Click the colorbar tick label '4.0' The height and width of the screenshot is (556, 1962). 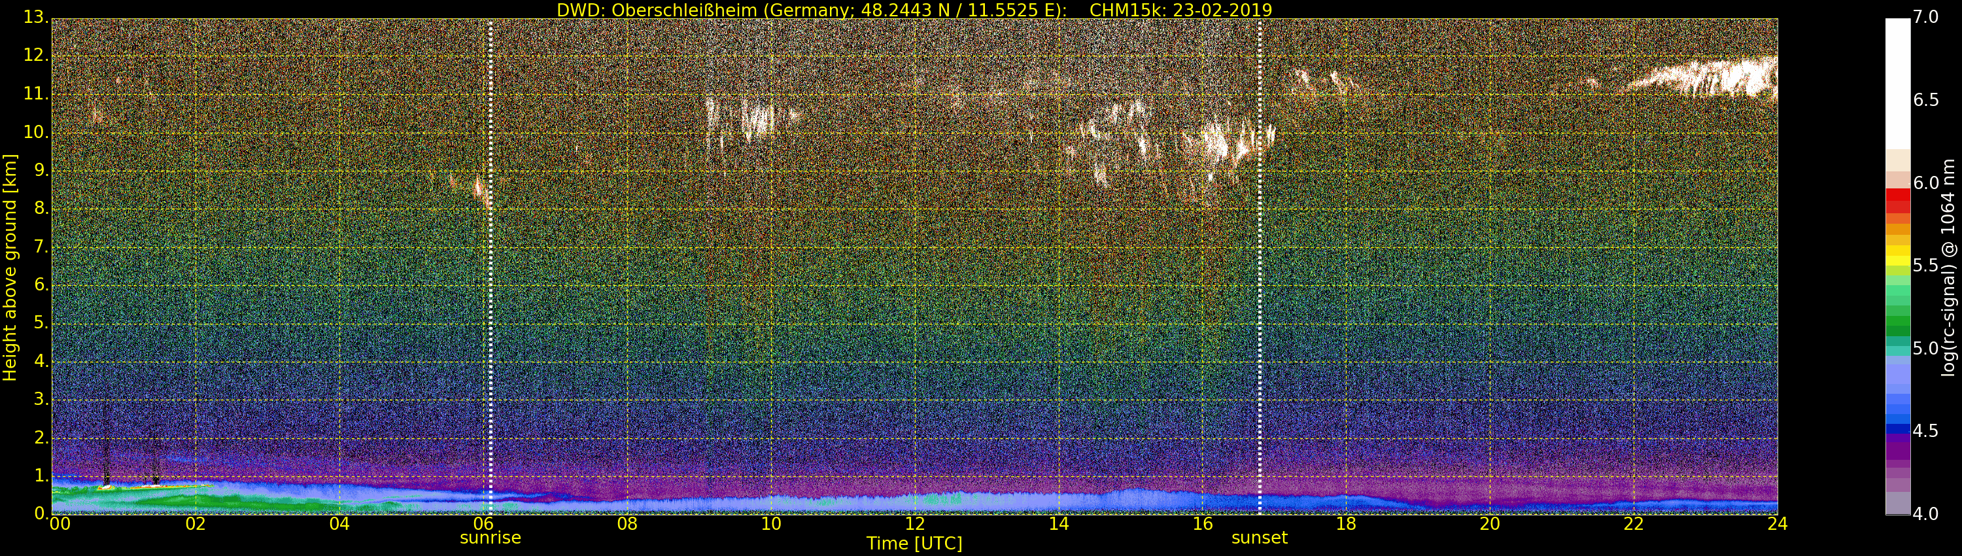click(x=1926, y=514)
